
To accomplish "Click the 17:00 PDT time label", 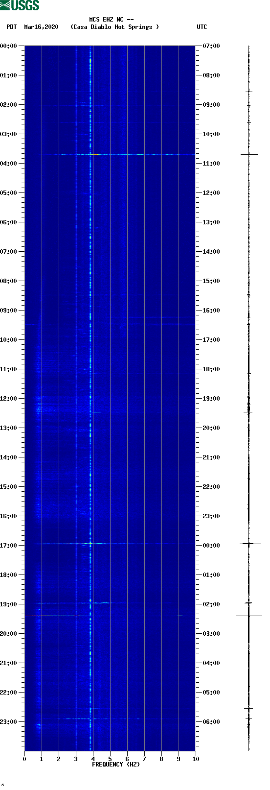I will coord(9,546).
